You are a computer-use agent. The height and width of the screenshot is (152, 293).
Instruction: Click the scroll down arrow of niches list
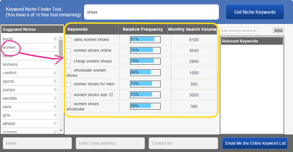click(x=61, y=130)
